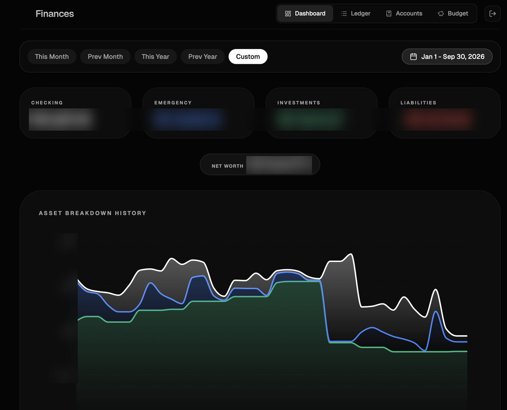The height and width of the screenshot is (410, 507).
Task: Open the Budget tab
Action: click(x=453, y=14)
